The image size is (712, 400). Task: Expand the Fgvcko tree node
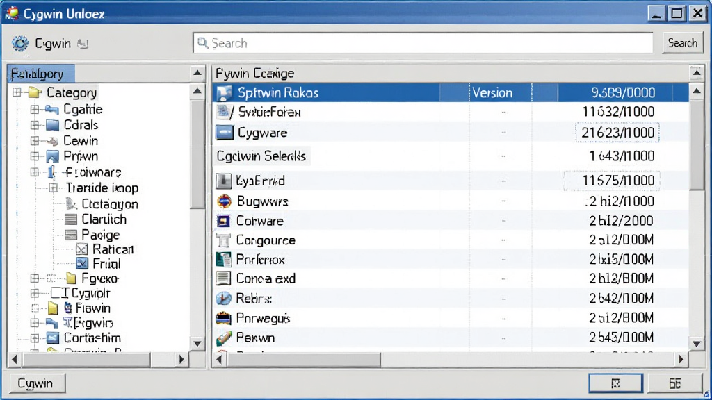35,278
